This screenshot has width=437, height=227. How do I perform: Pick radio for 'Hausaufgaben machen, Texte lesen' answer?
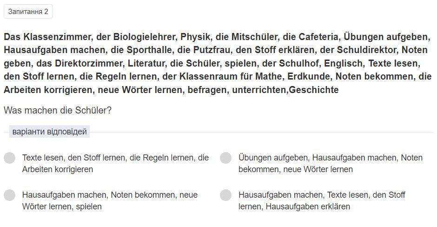[226, 195]
